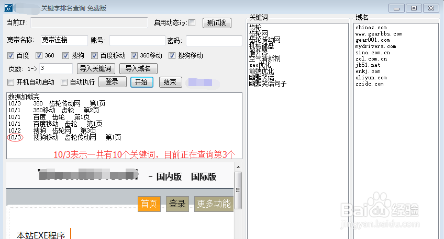This screenshot has width=444, height=239.
Task: Focus the 当前IP input field
Action: click(89, 22)
